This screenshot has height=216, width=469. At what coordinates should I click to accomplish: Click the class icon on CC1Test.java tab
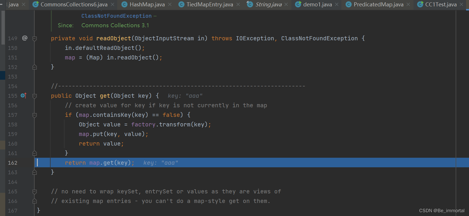pyautogui.click(x=420, y=4)
